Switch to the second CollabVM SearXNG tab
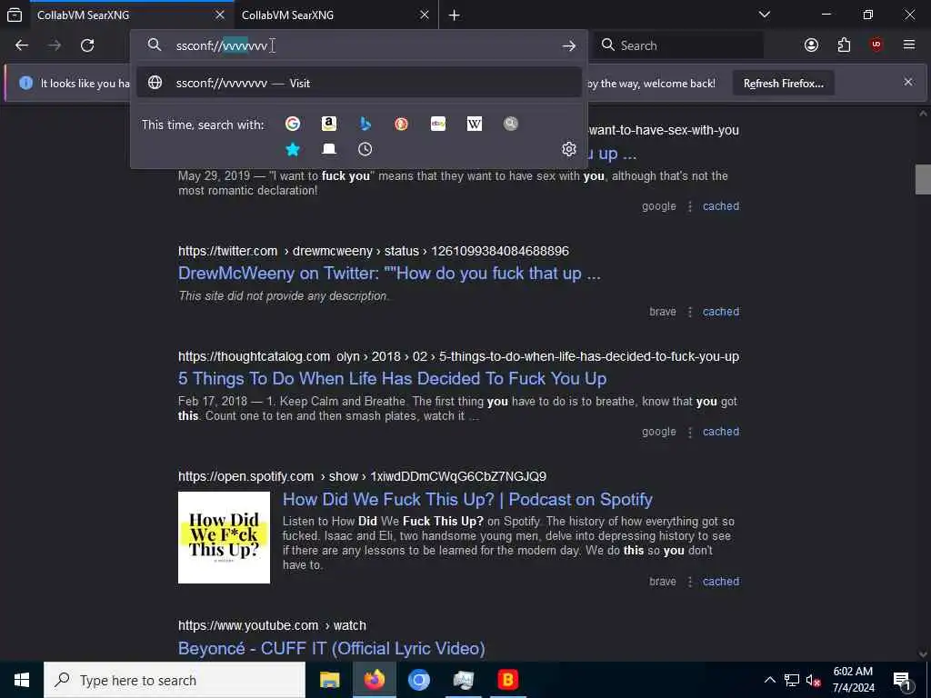The image size is (931, 698). point(336,15)
